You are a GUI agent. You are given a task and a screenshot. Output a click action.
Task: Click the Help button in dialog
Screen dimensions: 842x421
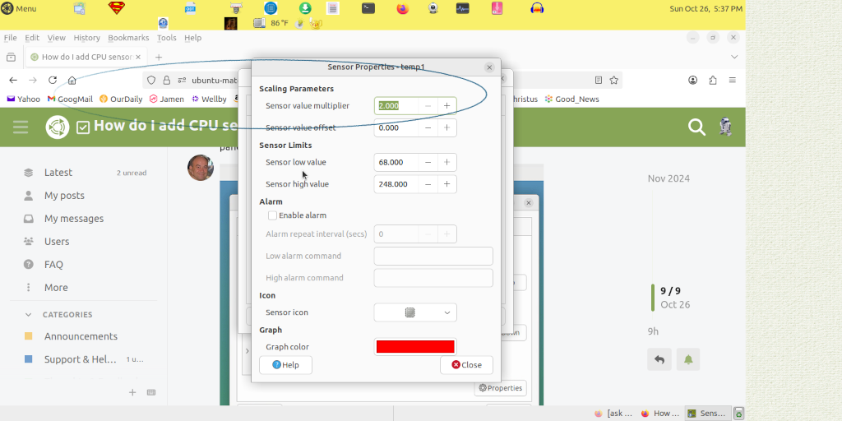pyautogui.click(x=285, y=364)
